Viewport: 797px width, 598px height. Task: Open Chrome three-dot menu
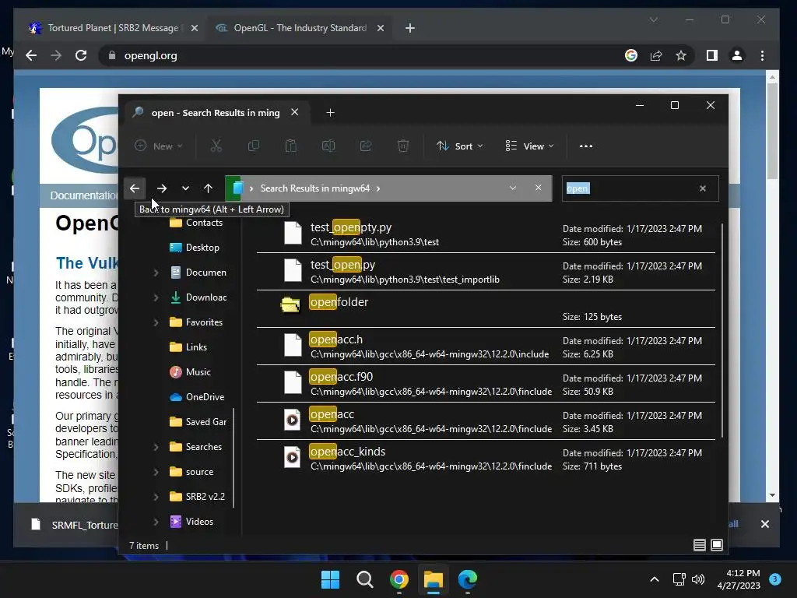tap(762, 55)
